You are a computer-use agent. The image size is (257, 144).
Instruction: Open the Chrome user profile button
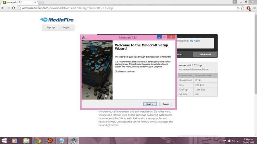tap(235, 2)
